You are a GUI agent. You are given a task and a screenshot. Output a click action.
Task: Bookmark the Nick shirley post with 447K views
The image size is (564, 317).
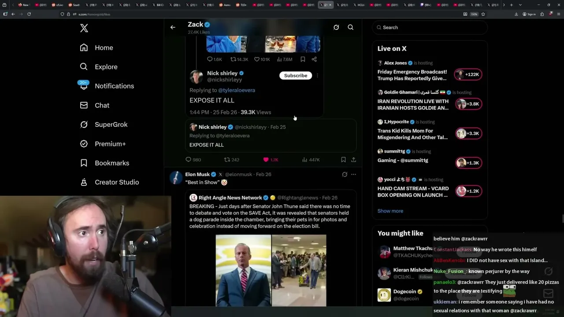[343, 159]
